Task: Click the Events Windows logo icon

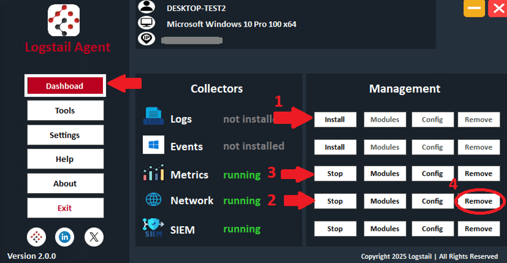Action: pos(153,145)
